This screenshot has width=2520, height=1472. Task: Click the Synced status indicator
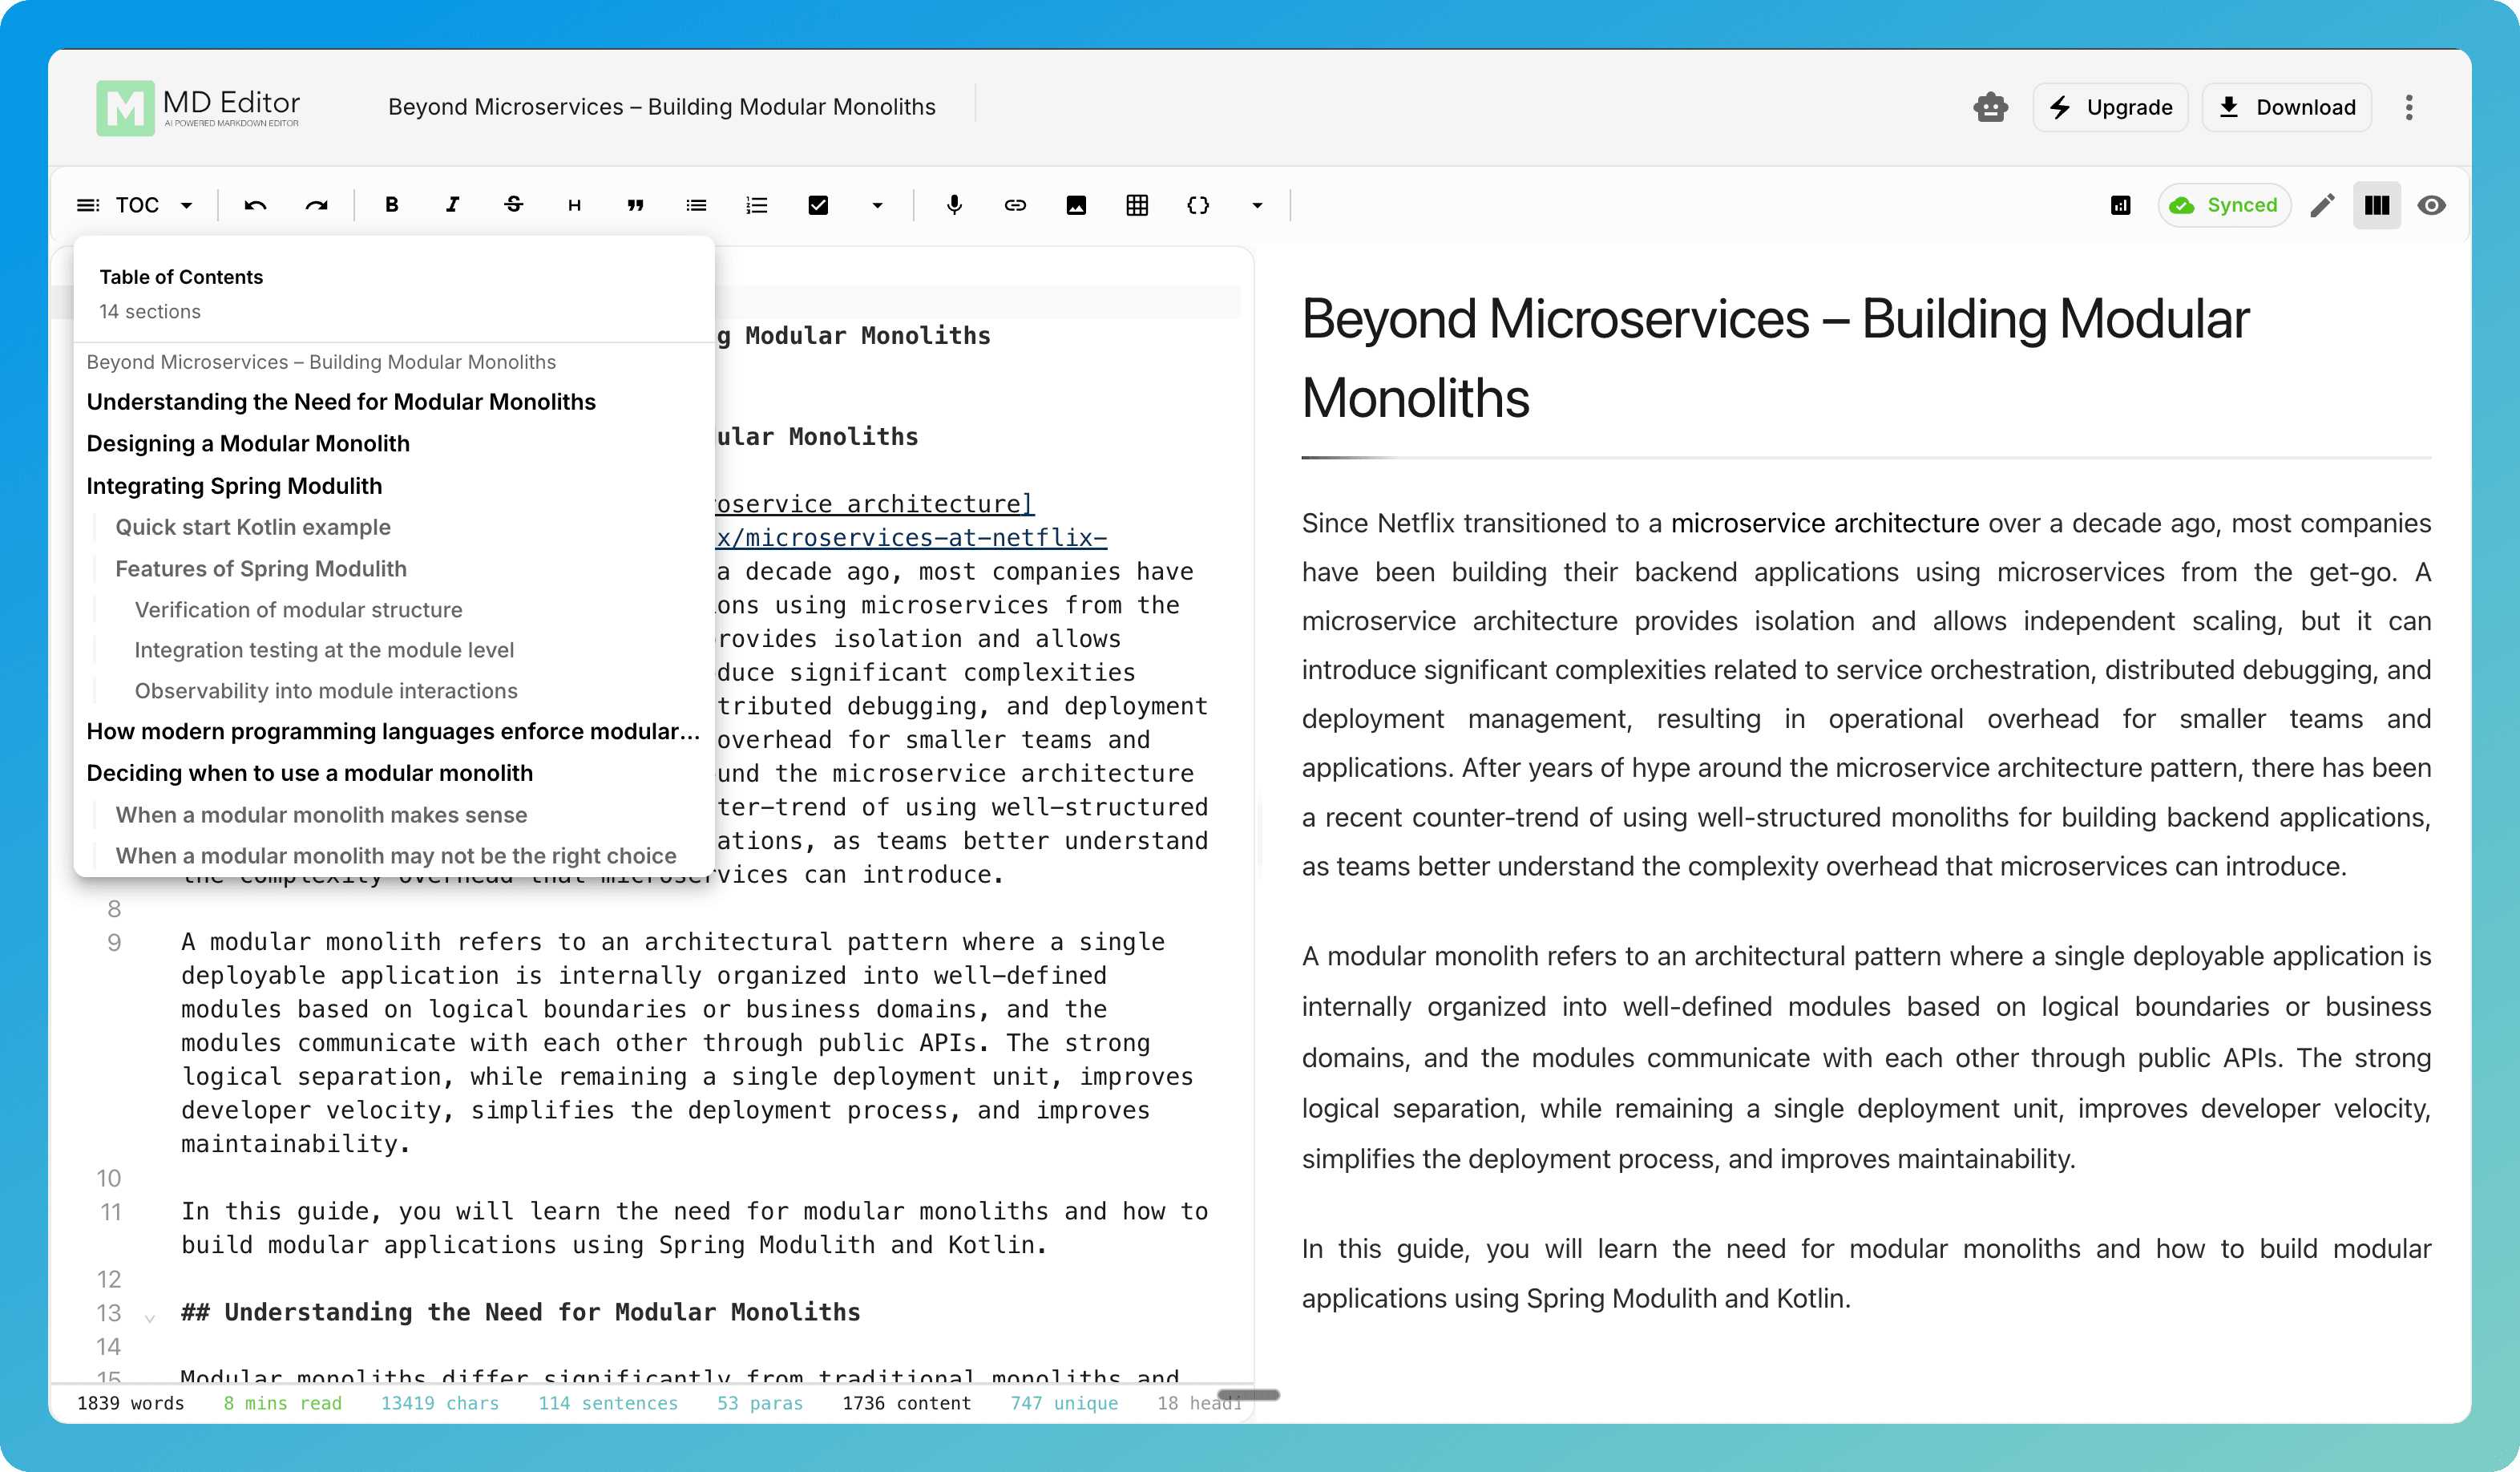click(x=2224, y=205)
